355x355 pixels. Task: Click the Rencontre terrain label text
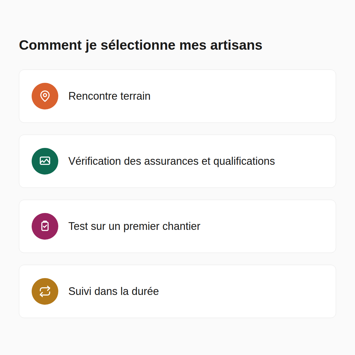pyautogui.click(x=109, y=96)
